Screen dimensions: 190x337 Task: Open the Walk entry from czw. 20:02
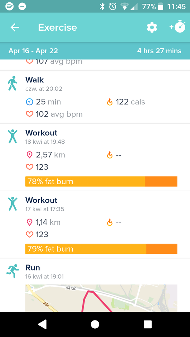pos(95,97)
